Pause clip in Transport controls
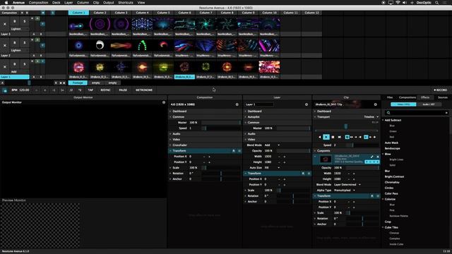This screenshot has width=452, height=254. pos(333,137)
